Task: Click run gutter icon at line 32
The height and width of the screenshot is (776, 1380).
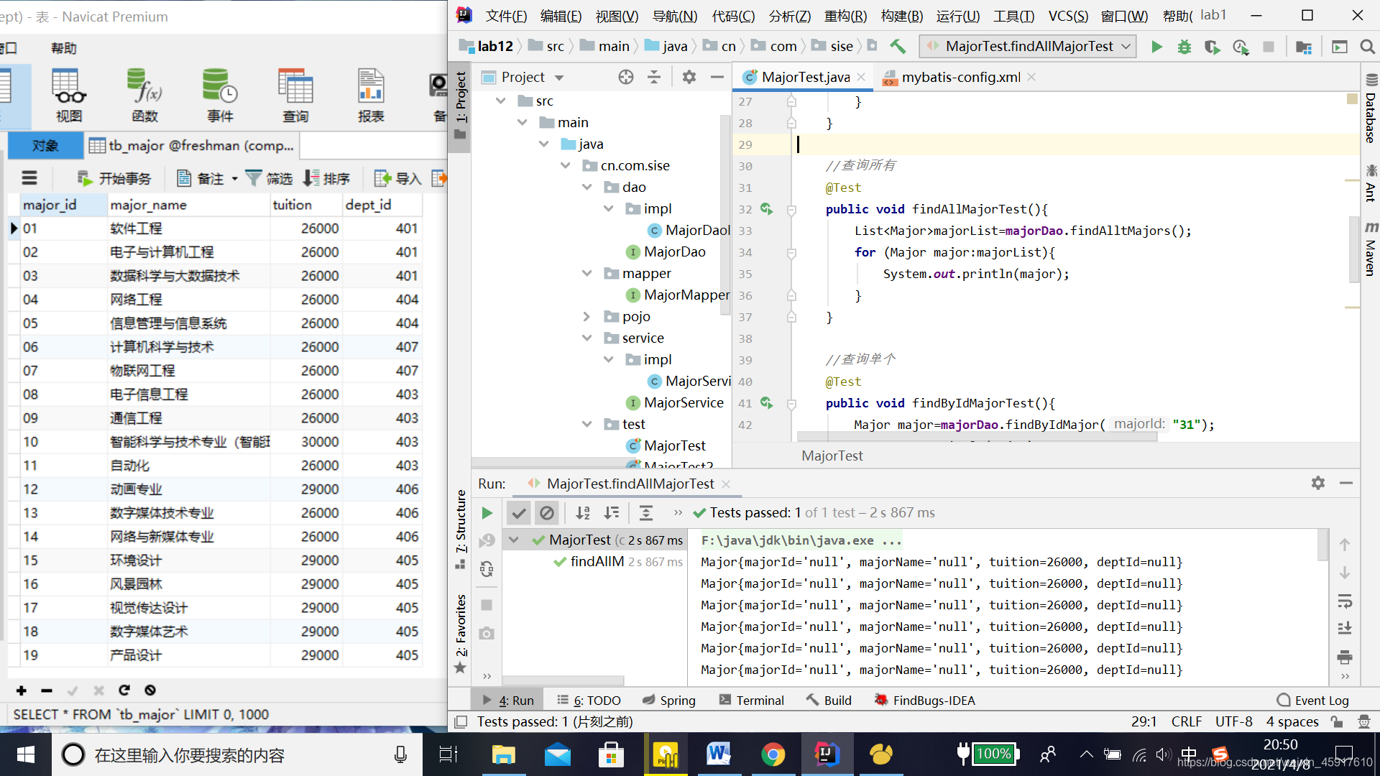Action: [x=766, y=209]
